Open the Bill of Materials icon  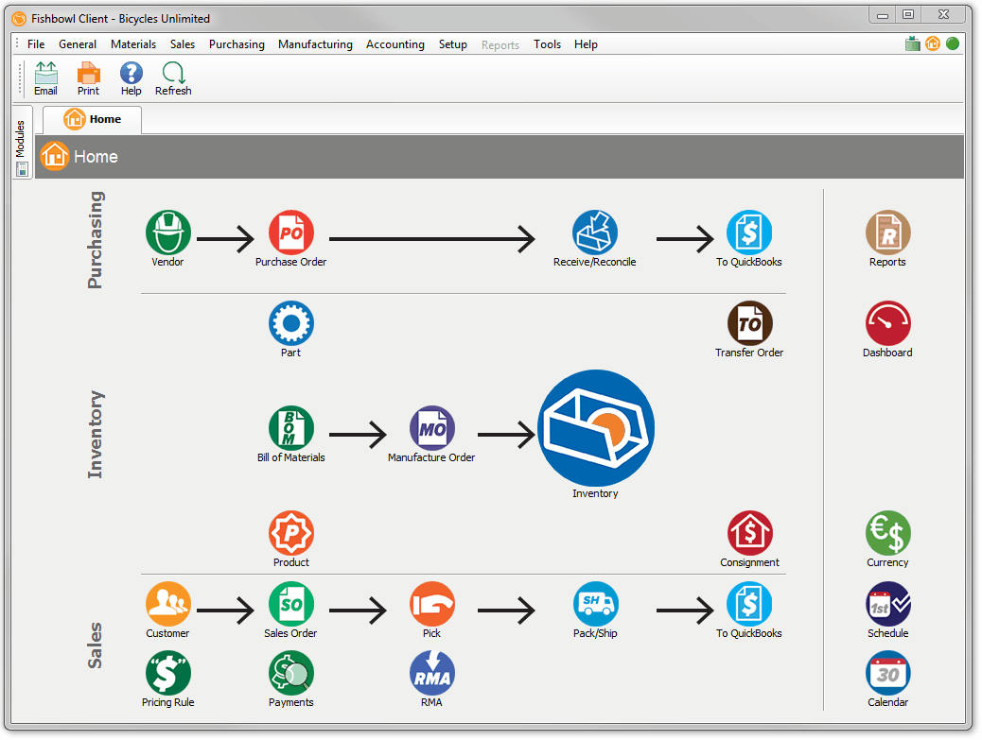tap(291, 428)
